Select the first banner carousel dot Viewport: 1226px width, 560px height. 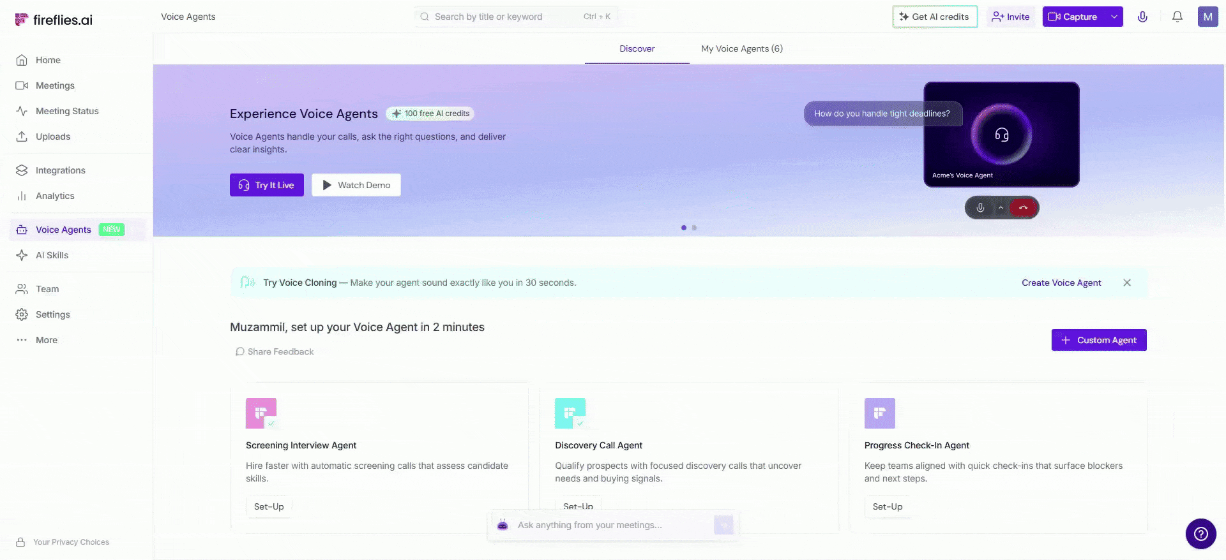[684, 228]
